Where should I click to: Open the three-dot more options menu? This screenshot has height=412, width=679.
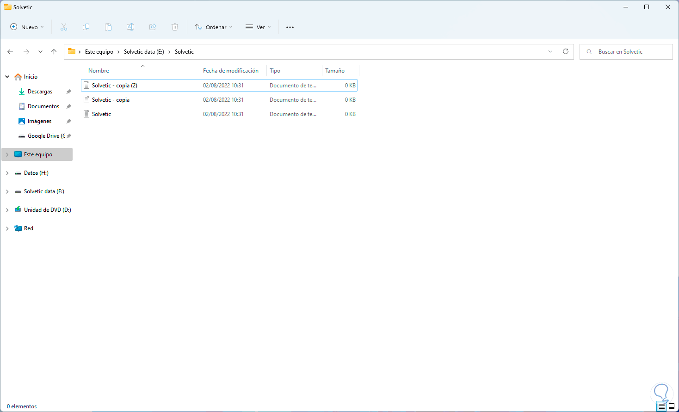[290, 27]
